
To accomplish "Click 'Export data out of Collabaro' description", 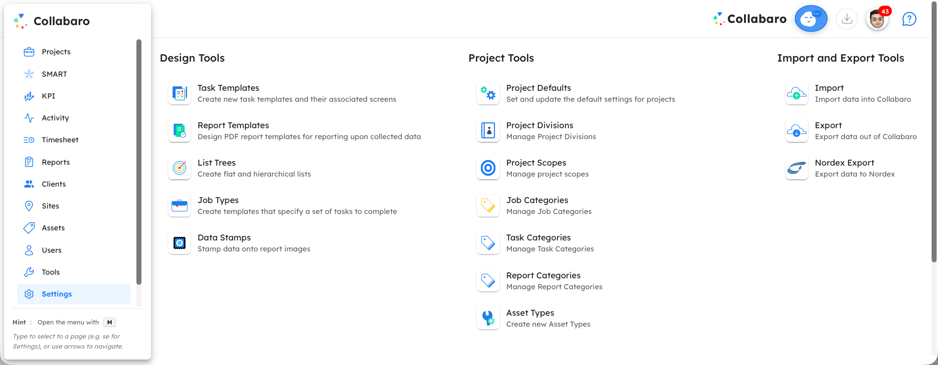I will pyautogui.click(x=866, y=136).
